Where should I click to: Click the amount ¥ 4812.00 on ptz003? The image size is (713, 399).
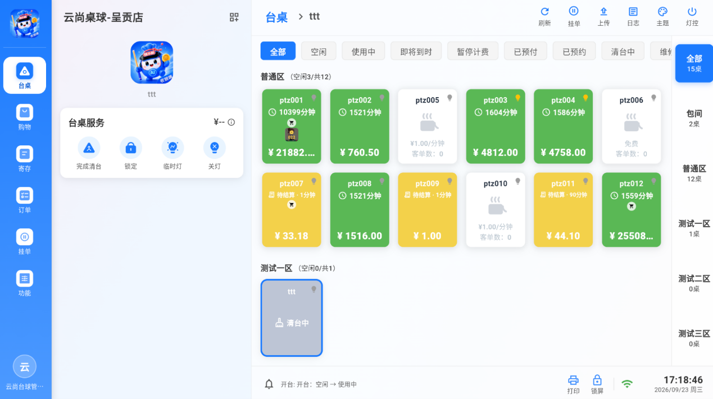point(496,152)
